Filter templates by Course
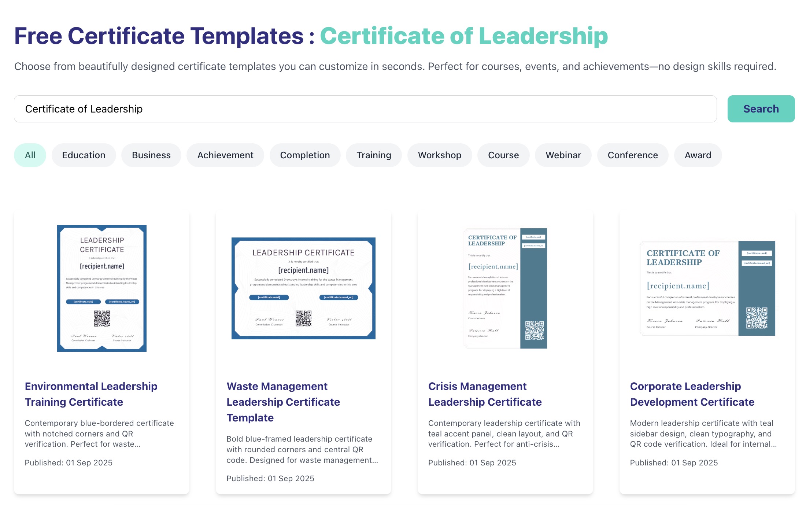This screenshot has height=505, width=806. 503,155
